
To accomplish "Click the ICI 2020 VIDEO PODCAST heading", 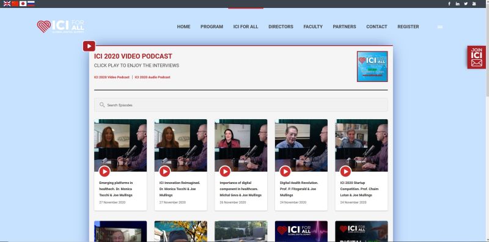I will tap(133, 56).
